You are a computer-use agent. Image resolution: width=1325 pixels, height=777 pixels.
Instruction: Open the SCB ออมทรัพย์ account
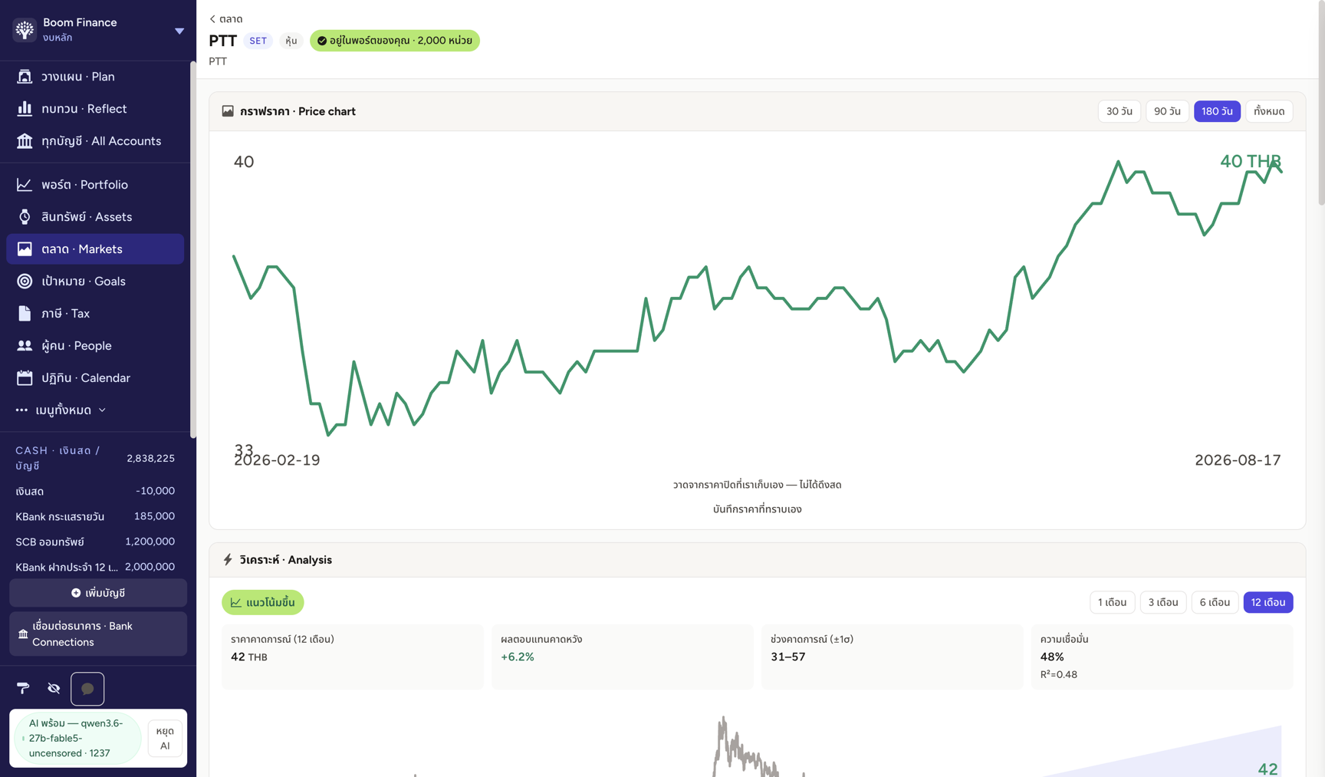95,542
